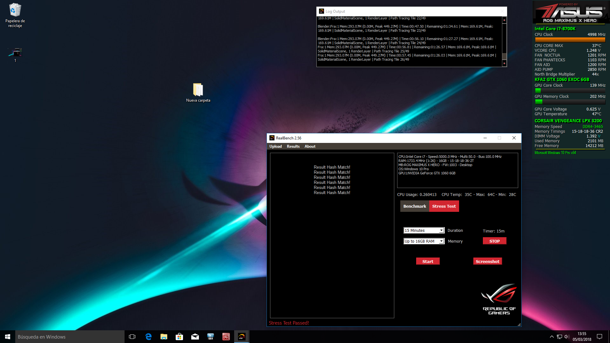
Task: Click the first Result Hash Match! line
Action: [332, 167]
